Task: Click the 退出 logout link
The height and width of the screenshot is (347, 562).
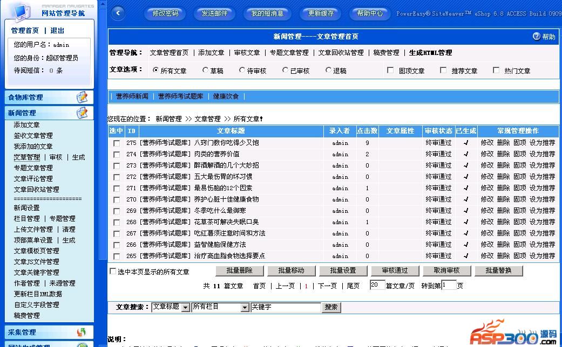Action: (57, 31)
